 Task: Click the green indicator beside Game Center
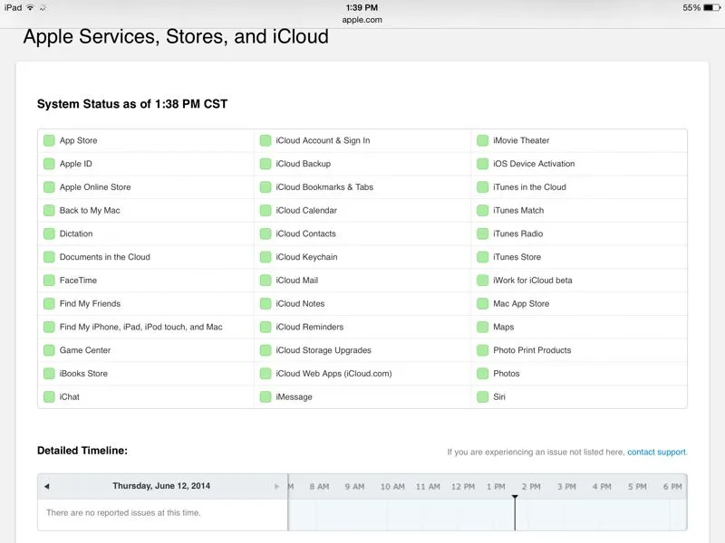point(50,350)
